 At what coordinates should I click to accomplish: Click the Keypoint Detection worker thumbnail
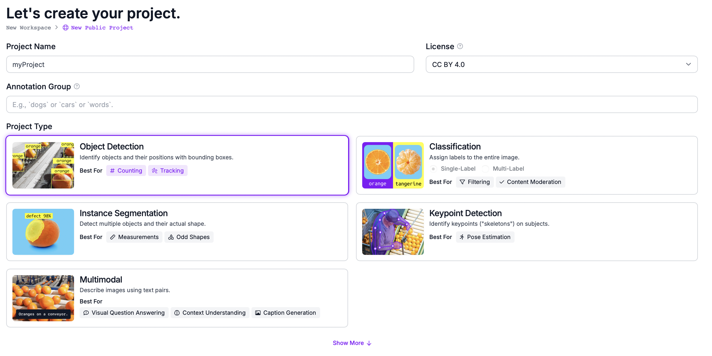click(393, 232)
